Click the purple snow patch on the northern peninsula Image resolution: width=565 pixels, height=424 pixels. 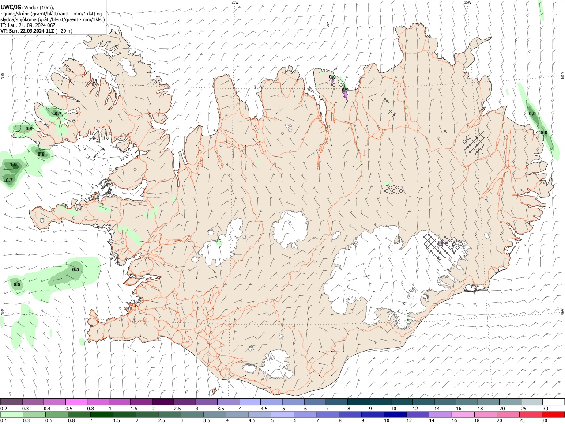pos(345,94)
